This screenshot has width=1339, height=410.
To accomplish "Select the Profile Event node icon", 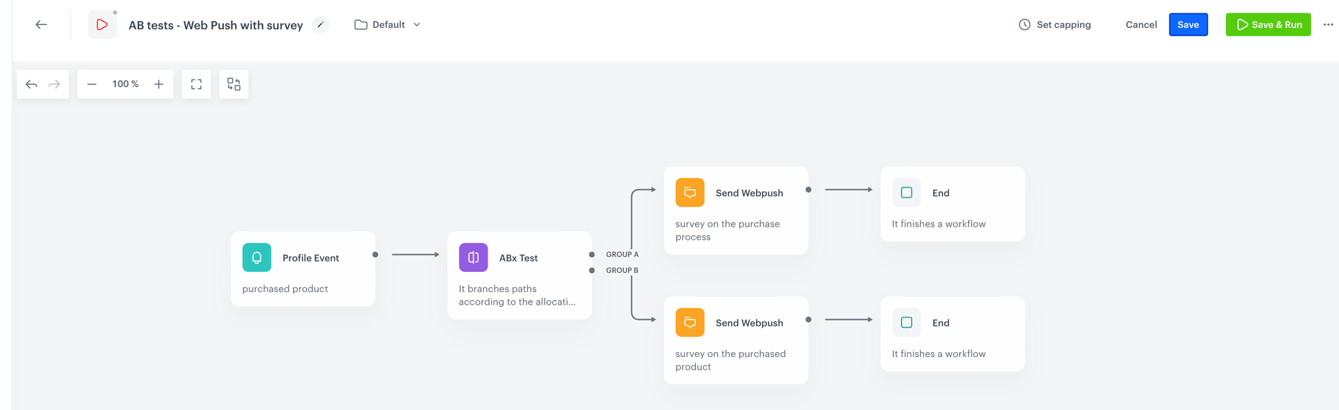I will (256, 257).
